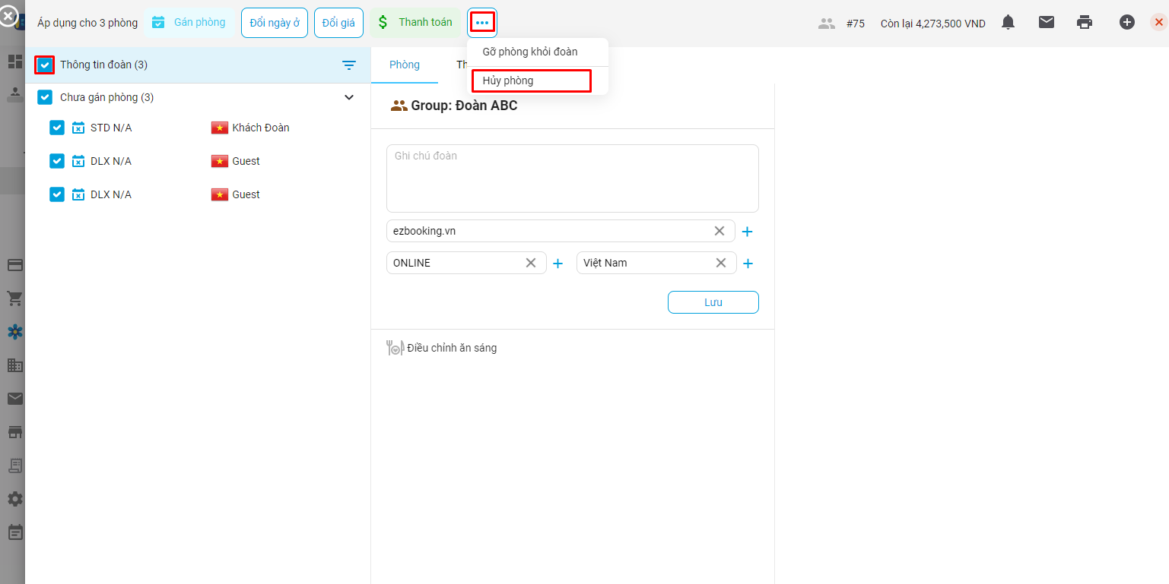The image size is (1169, 584).
Task: Click the Lưu button
Action: pos(713,302)
